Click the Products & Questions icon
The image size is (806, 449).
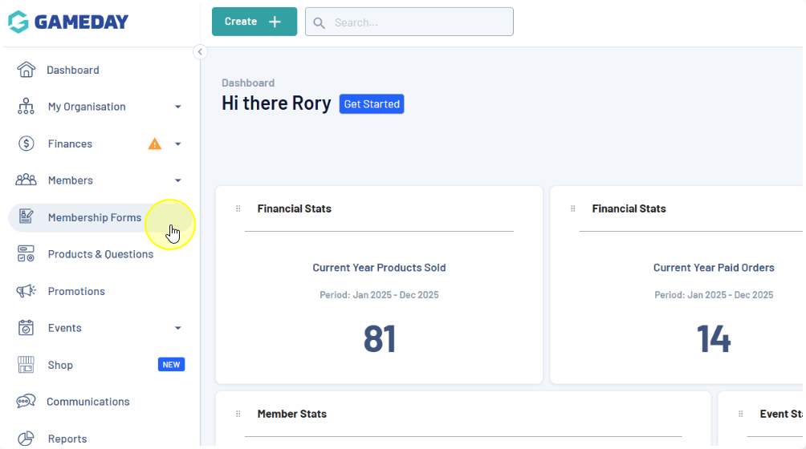point(26,254)
